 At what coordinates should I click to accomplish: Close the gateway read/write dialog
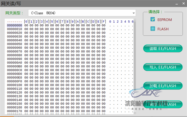(183, 3)
